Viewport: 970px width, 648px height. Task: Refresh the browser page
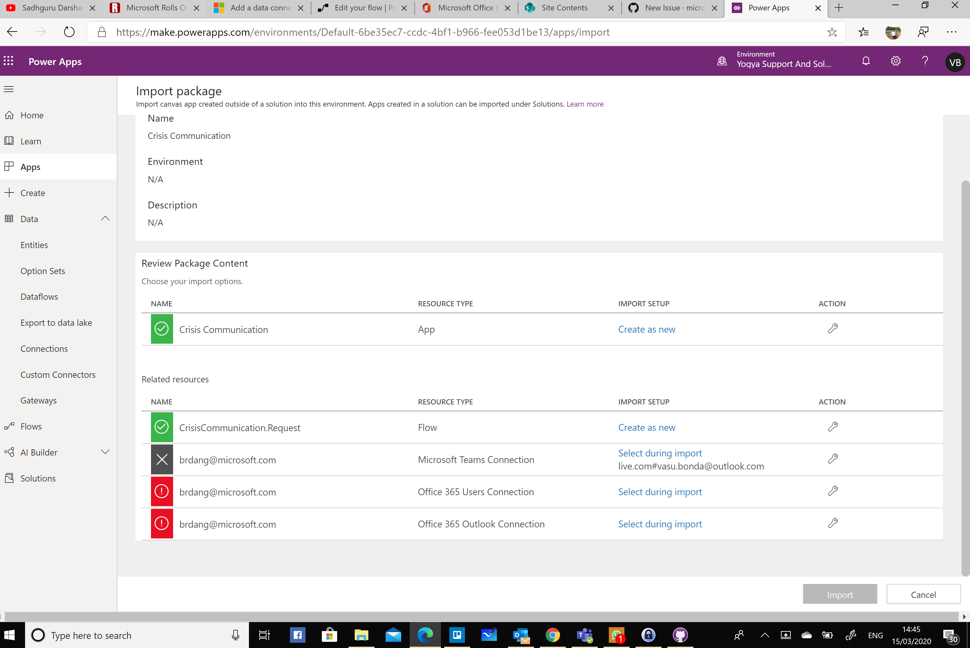coord(69,32)
